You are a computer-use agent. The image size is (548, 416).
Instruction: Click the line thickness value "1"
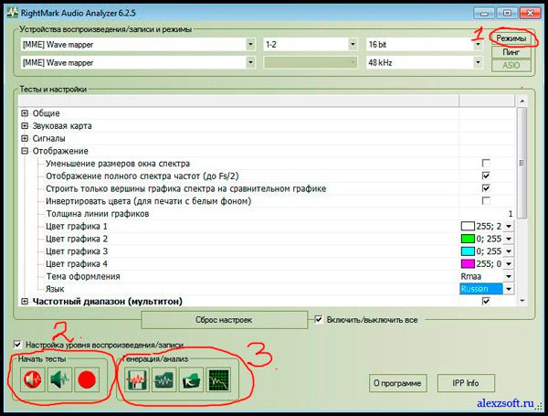[511, 213]
